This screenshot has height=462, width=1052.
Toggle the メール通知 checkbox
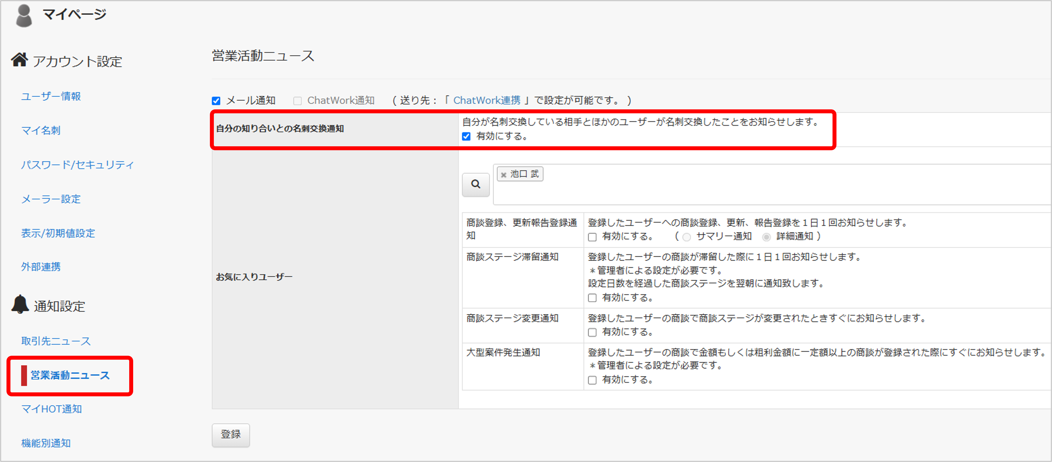click(x=216, y=101)
